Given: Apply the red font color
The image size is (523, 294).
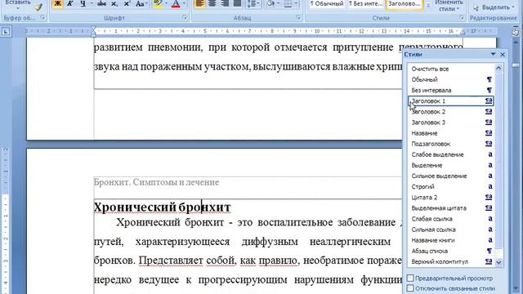Looking at the screenshot, I should pyautogui.click(x=176, y=3).
